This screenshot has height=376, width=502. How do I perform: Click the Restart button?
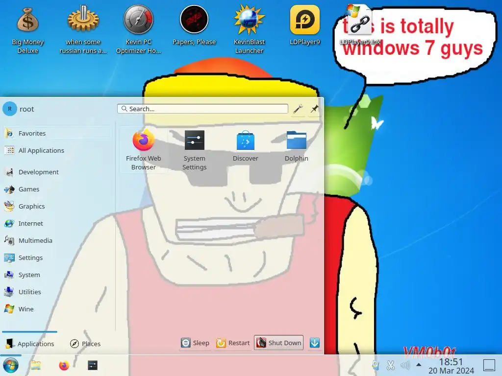(x=233, y=343)
